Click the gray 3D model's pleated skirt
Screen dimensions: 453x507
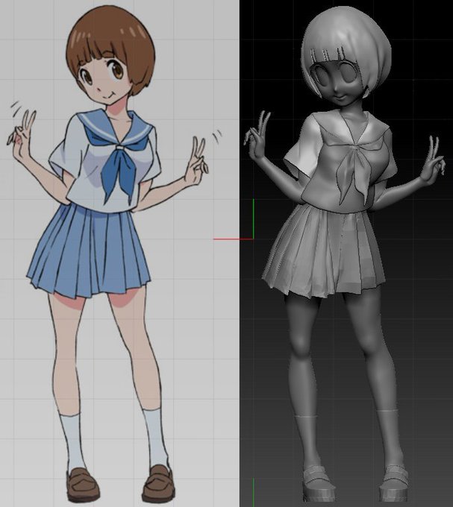pyautogui.click(x=324, y=251)
